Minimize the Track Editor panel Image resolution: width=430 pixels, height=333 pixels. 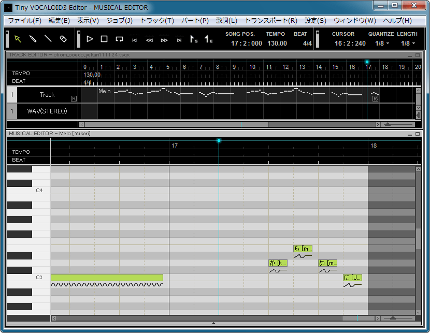pyautogui.click(x=410, y=55)
